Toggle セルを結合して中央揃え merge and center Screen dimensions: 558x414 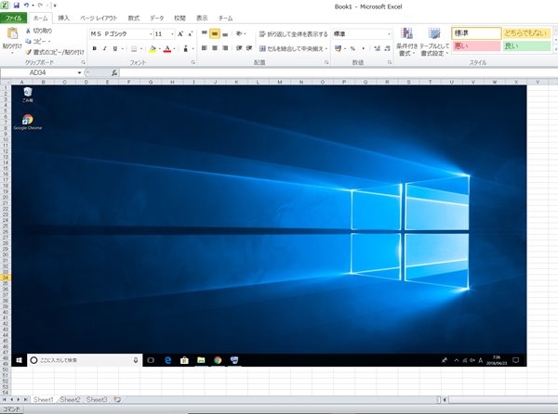point(291,48)
